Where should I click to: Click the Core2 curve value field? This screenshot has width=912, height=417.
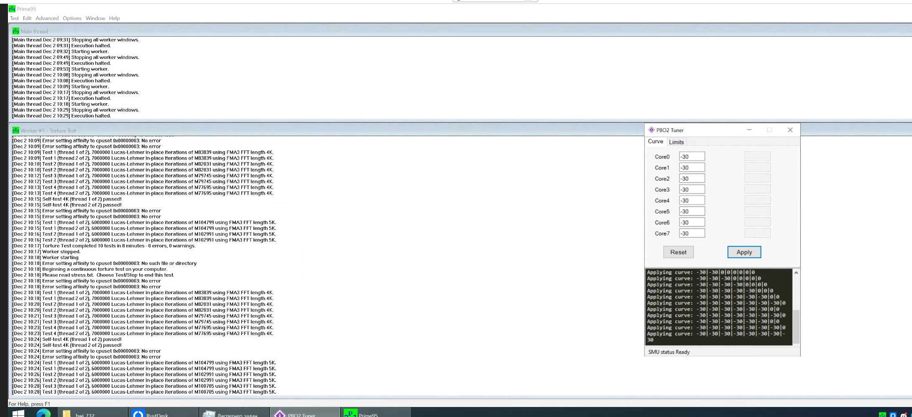(x=692, y=178)
